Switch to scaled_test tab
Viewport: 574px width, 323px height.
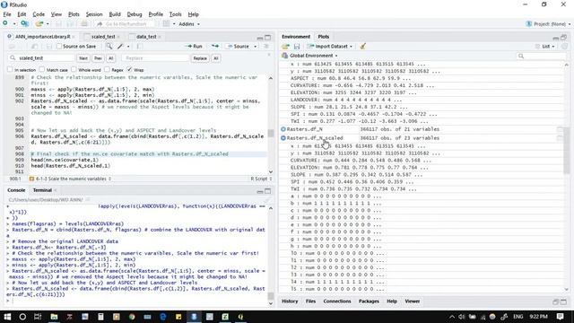(103, 37)
